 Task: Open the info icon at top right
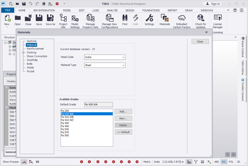[241, 10]
